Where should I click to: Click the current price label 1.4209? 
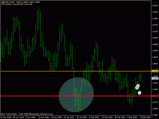[x=155, y=78]
